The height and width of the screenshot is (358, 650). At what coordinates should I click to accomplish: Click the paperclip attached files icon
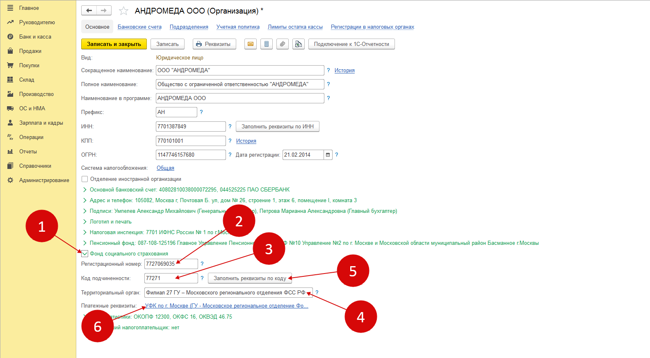click(x=283, y=44)
